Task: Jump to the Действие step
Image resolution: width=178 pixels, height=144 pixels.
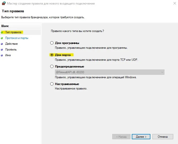Action: pos(11,44)
